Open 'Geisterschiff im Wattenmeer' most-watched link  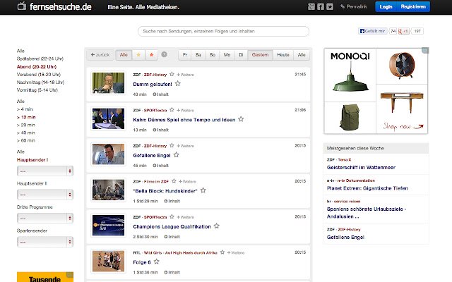pos(361,168)
